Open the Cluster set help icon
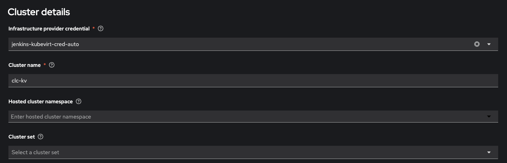Screen dimensions: 507x163 point(40,137)
